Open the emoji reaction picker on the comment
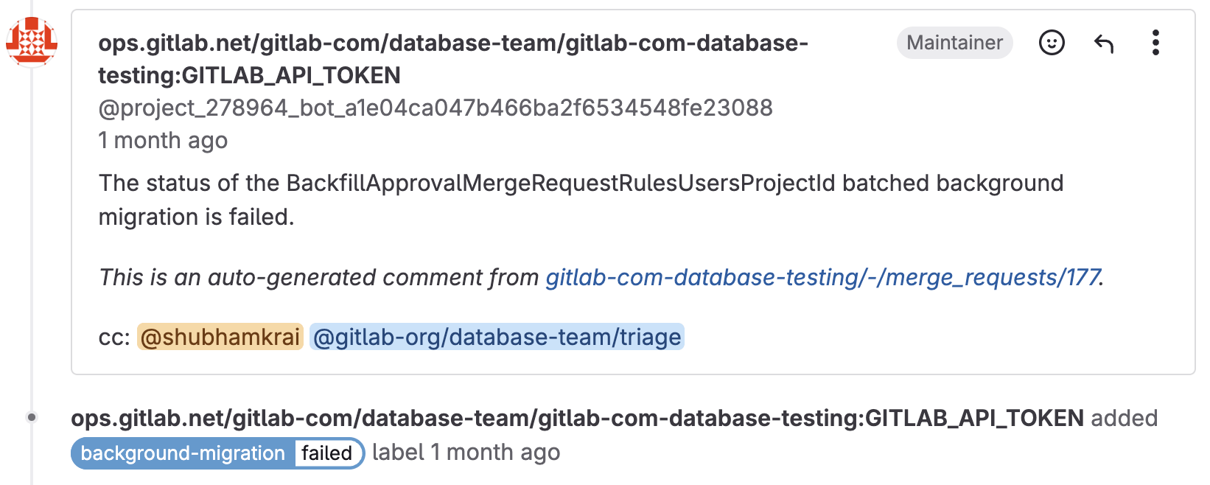The image size is (1210, 485). (x=1052, y=43)
